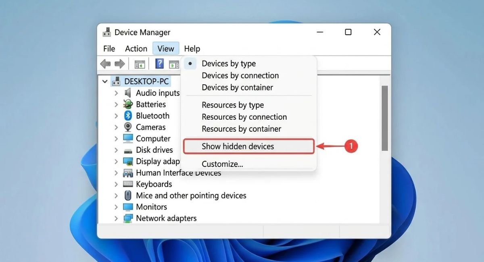The height and width of the screenshot is (262, 484).
Task: Select the Cameras tree label
Action: (151, 127)
